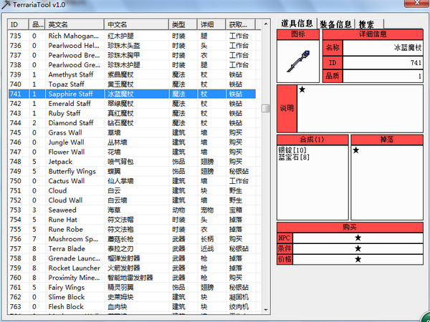Click the 品质 field showing 1
Screen dimensions: 430x322
click(383, 76)
